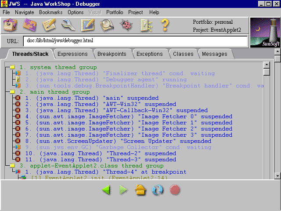Open the Build Manager wrench icon
This screenshot has height=211, width=281.
(68, 25)
